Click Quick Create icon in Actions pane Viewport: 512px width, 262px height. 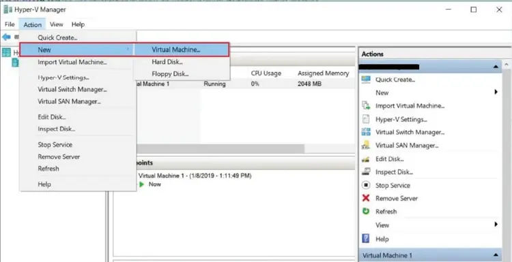[366, 80]
